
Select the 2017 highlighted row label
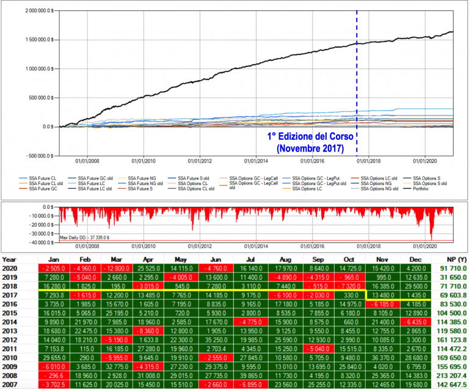(x=11, y=295)
